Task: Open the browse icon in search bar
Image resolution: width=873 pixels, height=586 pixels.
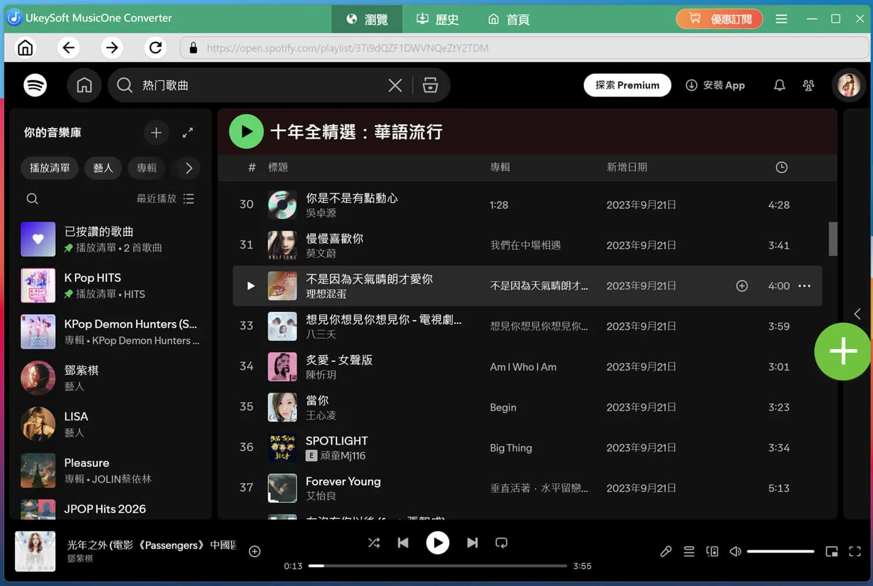Action: (430, 86)
